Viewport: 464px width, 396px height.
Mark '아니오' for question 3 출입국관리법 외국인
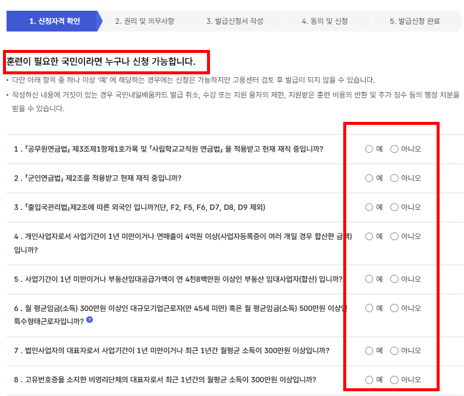point(394,208)
